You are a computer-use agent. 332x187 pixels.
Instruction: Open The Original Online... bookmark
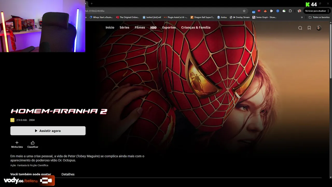point(128,17)
